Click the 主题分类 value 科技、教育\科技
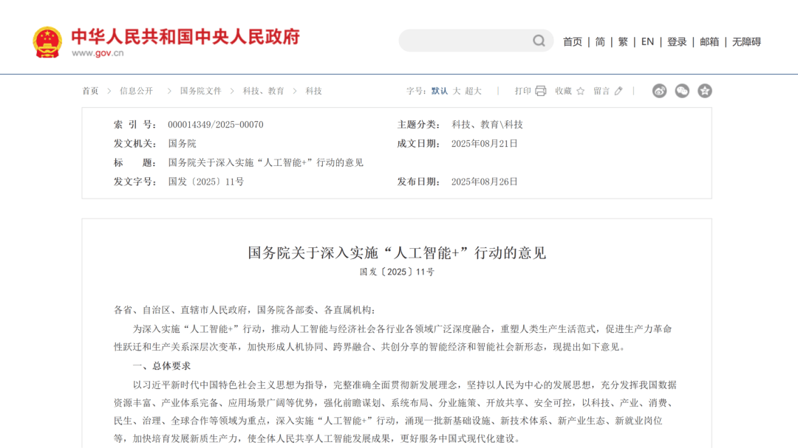 click(487, 125)
